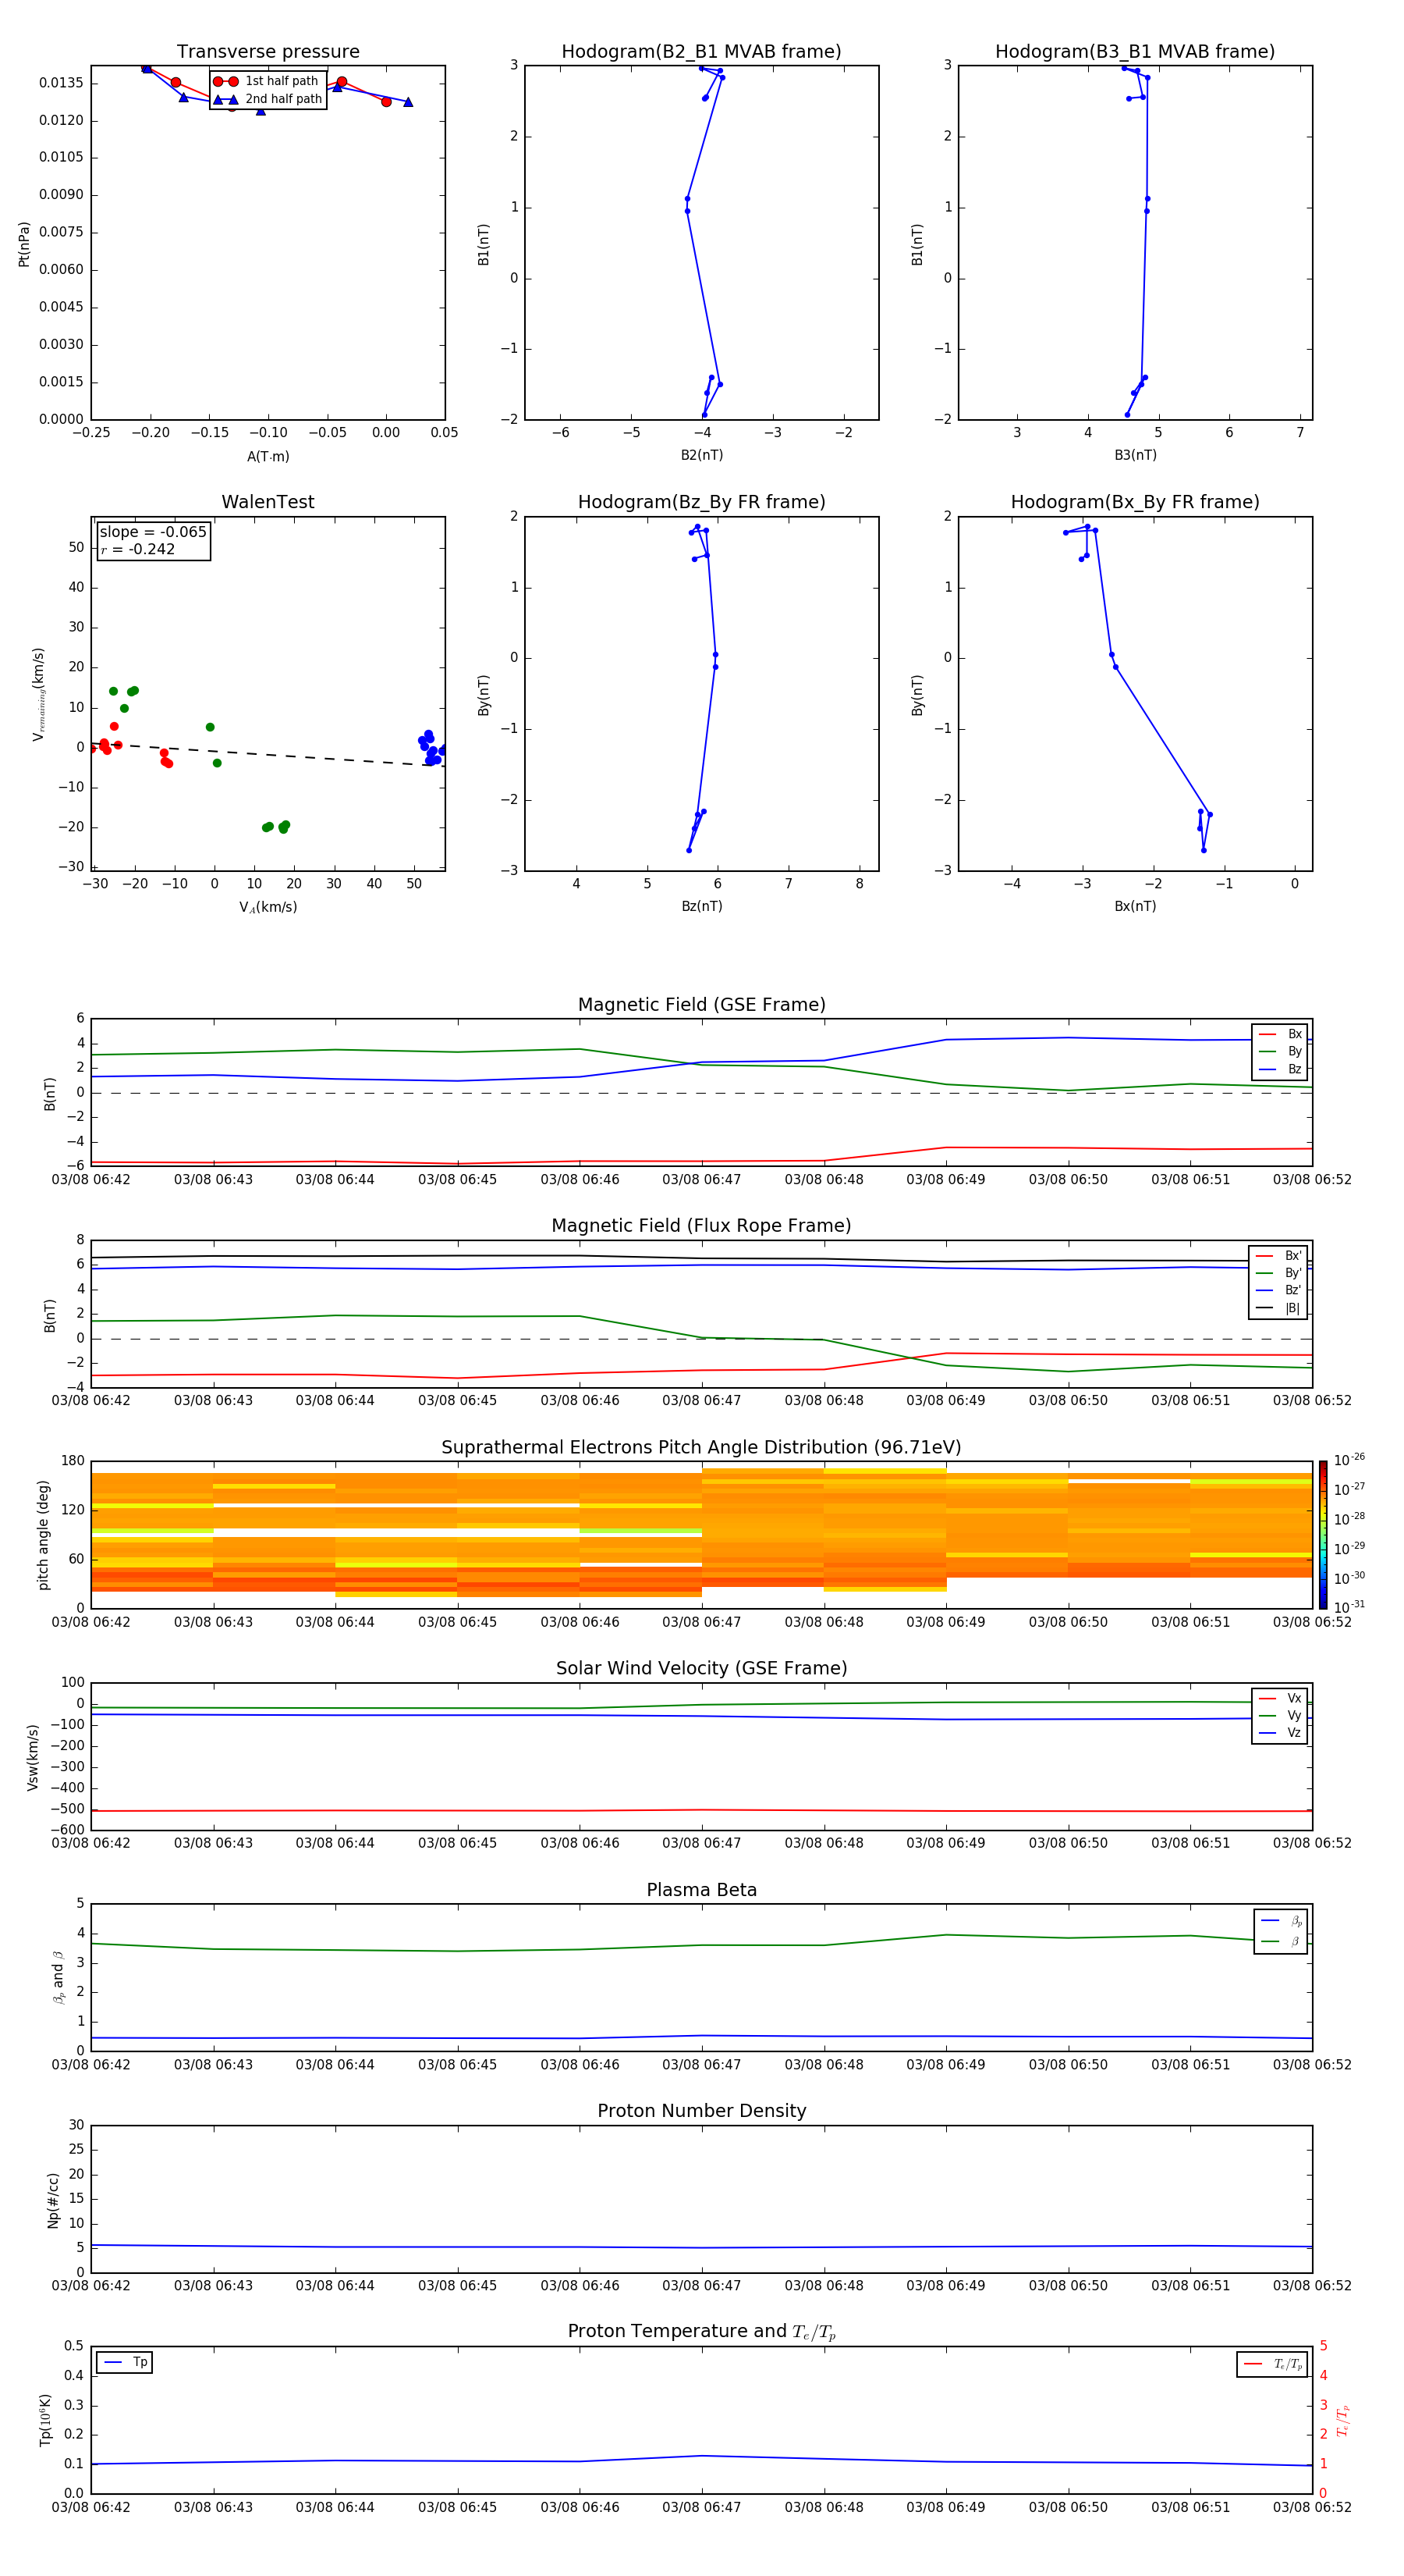Screen dimensions: 1404x2576
Task: Click the '1st half path' legend entry
Action: tap(267, 81)
